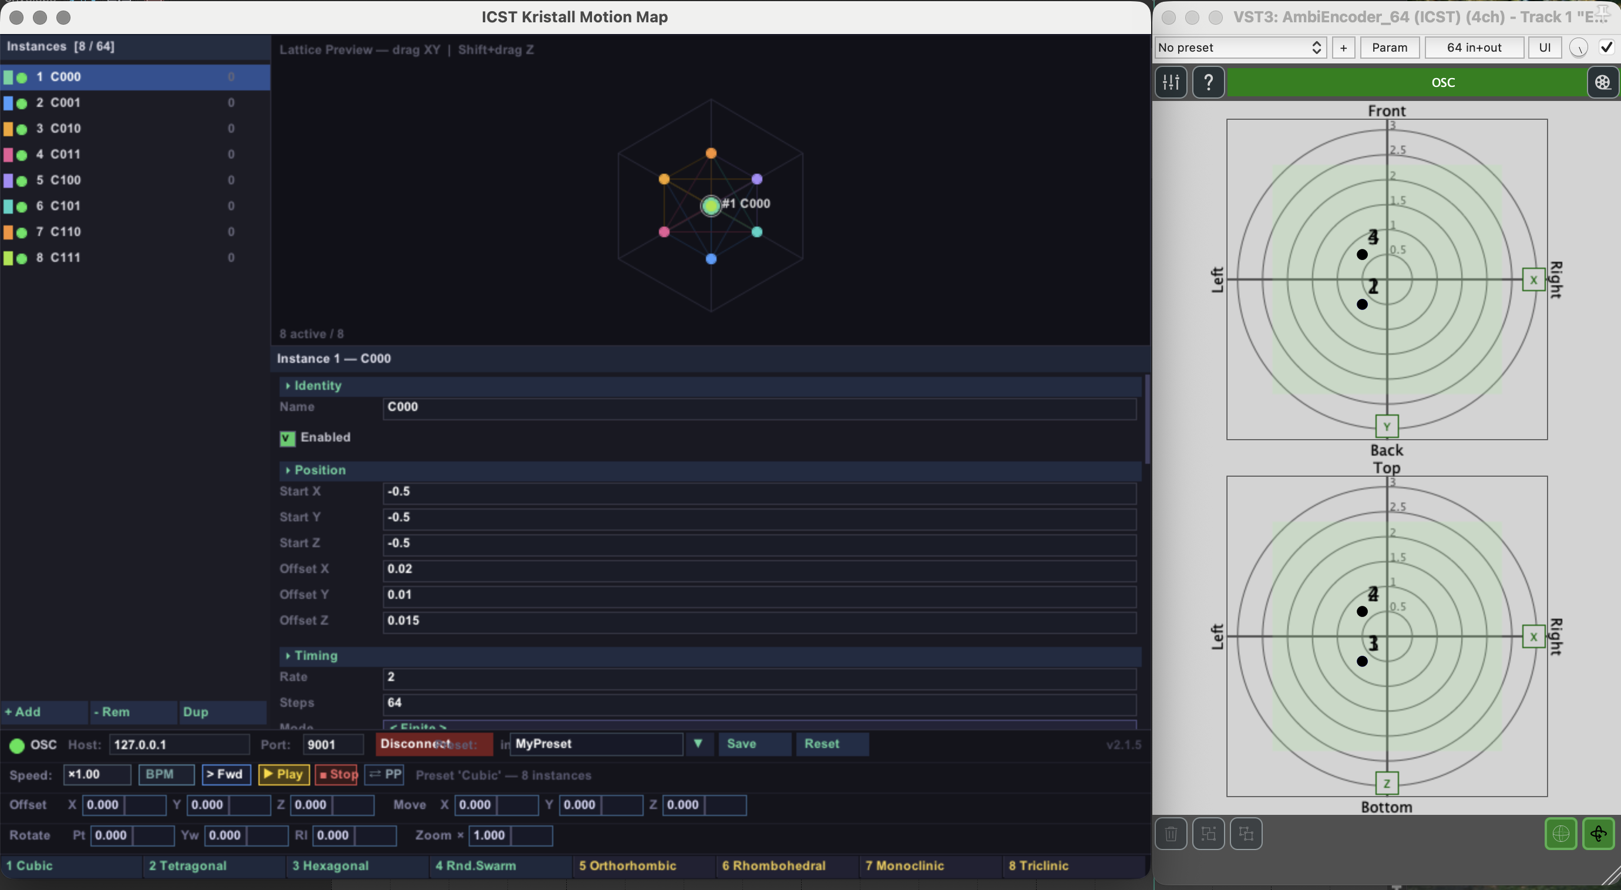The height and width of the screenshot is (890, 1621).
Task: Select the 5 Orthorhombic preset tab
Action: coord(644,866)
